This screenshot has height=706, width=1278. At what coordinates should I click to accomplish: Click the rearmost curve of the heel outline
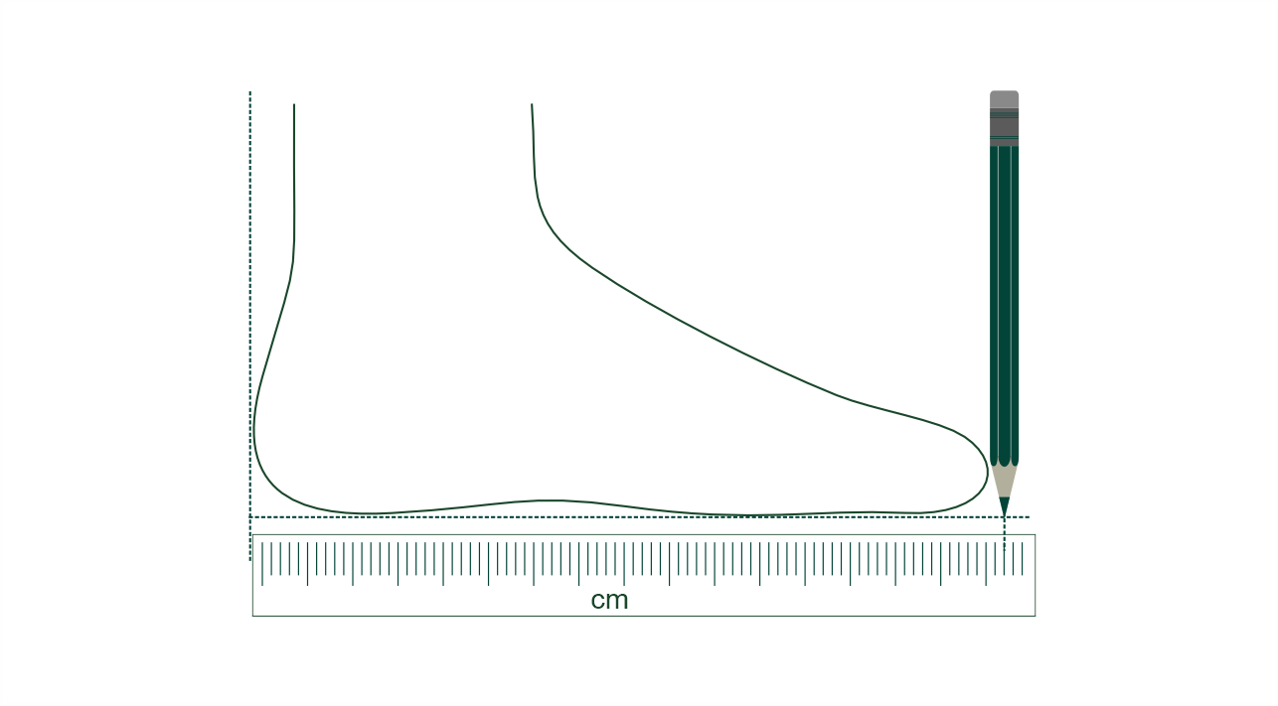[254, 429]
